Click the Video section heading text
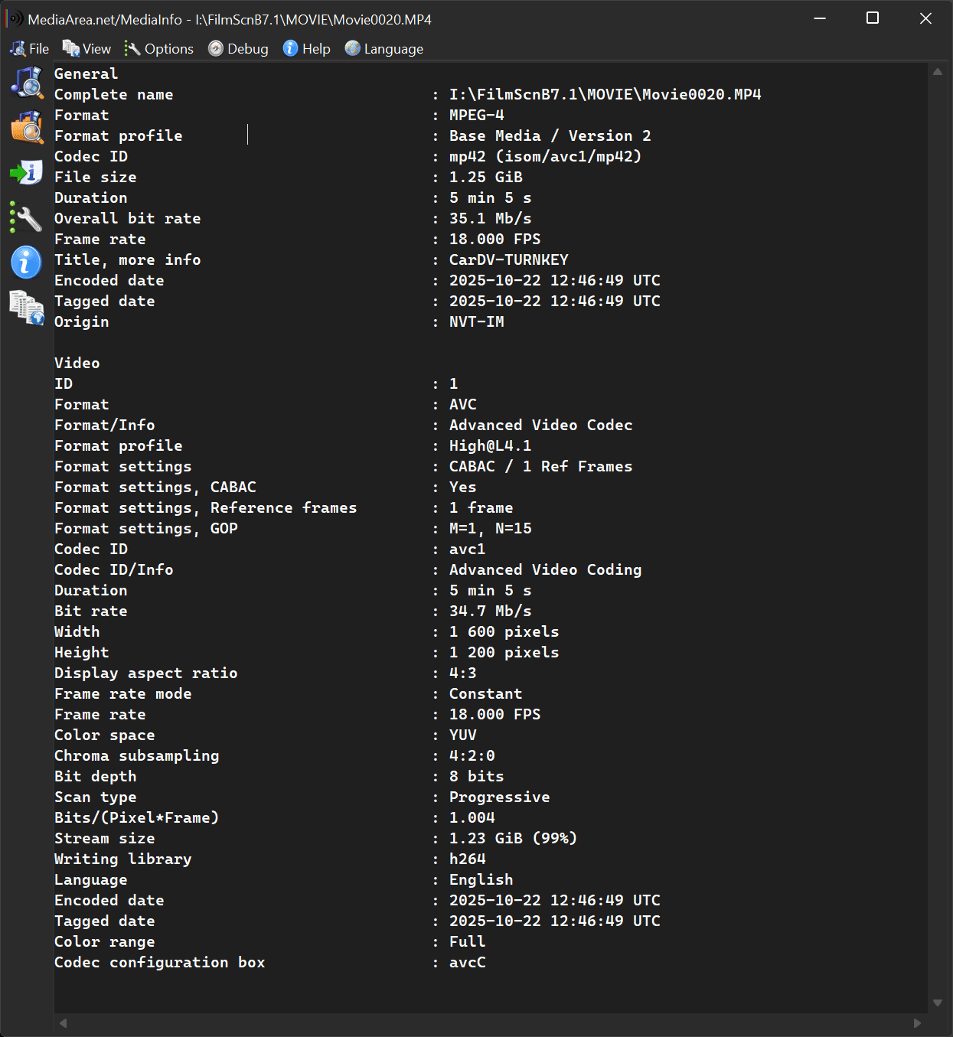 pyautogui.click(x=77, y=364)
